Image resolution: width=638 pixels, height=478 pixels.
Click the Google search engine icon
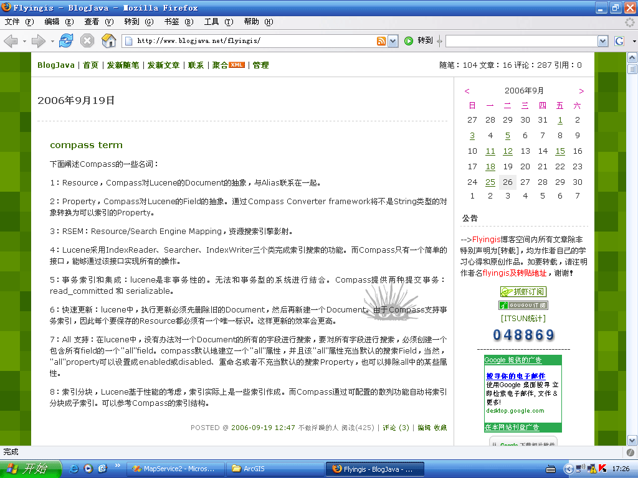(619, 40)
